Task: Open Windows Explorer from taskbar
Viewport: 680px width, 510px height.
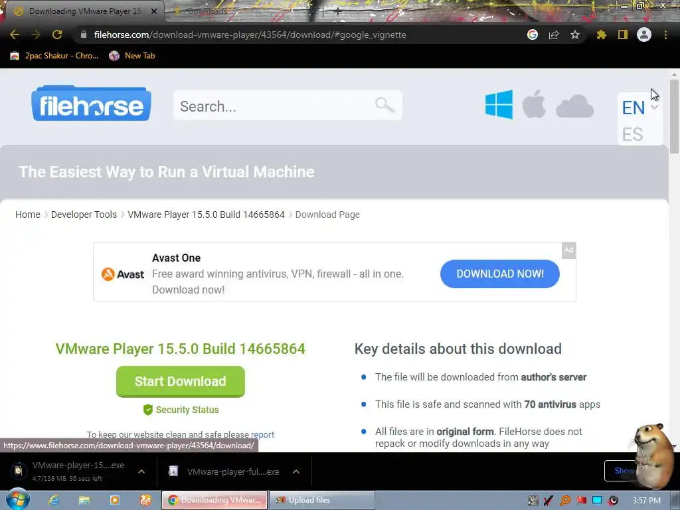Action: point(84,500)
